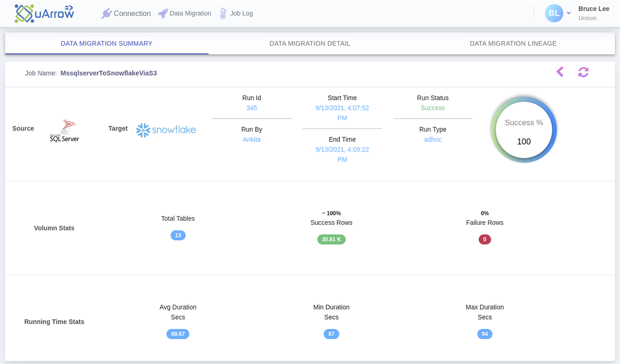Click the Total Tables count badge 13
The height and width of the screenshot is (364, 620).
178,235
